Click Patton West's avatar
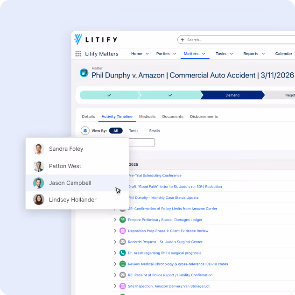 pos(39,166)
